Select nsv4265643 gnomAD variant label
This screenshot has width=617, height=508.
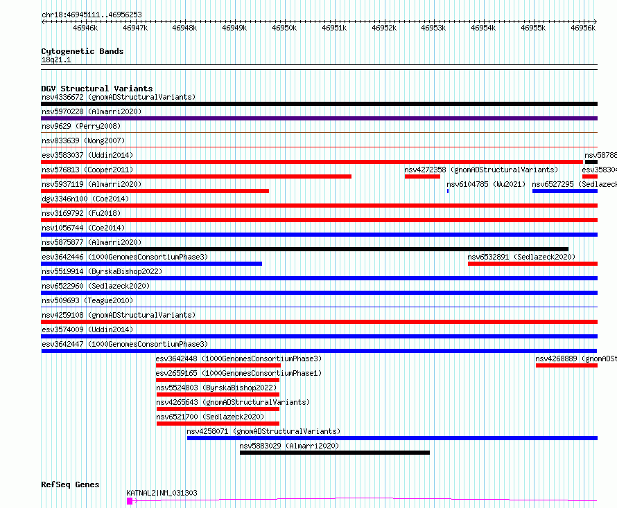click(x=233, y=402)
